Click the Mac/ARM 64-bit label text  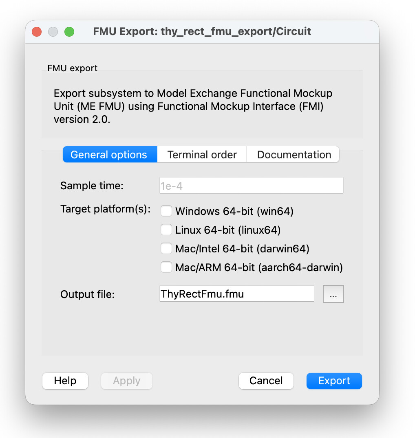coord(259,268)
